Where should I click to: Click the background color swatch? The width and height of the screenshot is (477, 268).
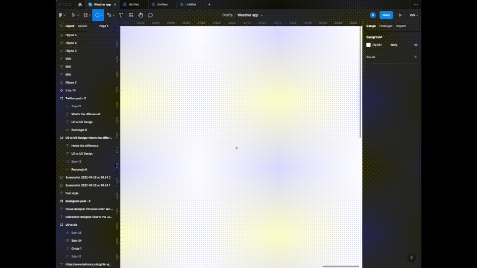[x=368, y=45]
